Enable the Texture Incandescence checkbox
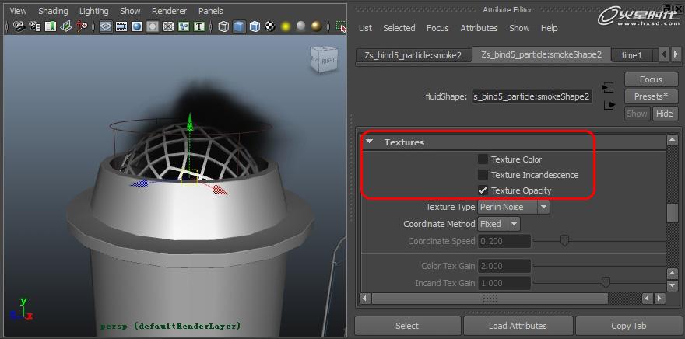This screenshot has width=685, height=339. click(483, 175)
